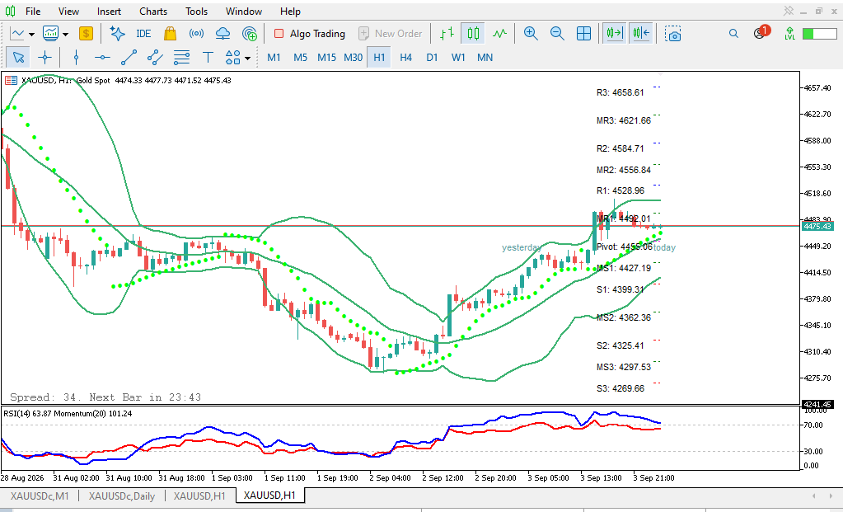Viewport: 843px width, 512px height.
Task: Select the MN timeframe button
Action: [x=485, y=57]
